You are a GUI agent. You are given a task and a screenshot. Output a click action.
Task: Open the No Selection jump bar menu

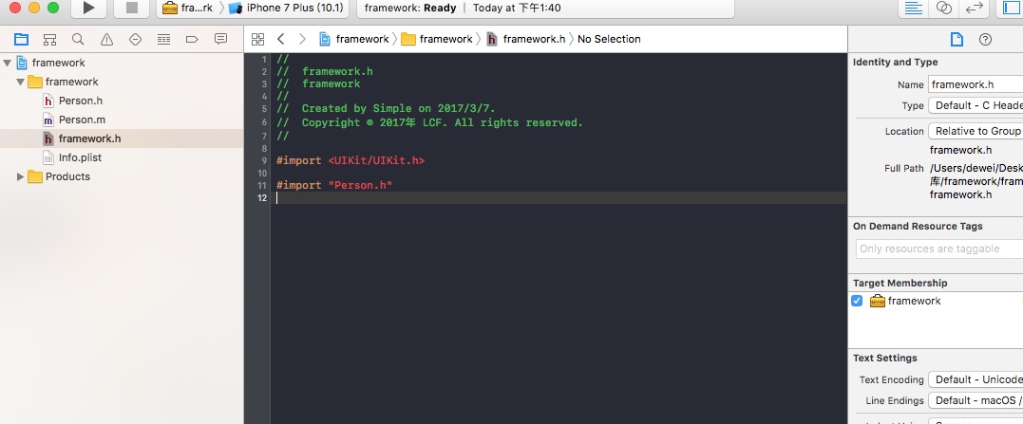609,39
